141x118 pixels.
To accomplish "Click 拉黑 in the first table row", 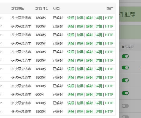I will click(80, 18).
